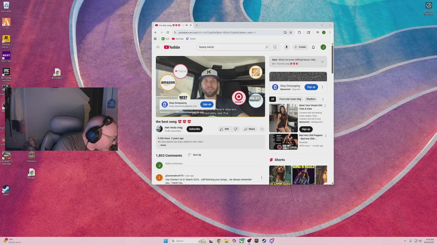Screen dimensions: 437x245
Task: Open Xbox app from taskbar
Action: tap(241, 241)
